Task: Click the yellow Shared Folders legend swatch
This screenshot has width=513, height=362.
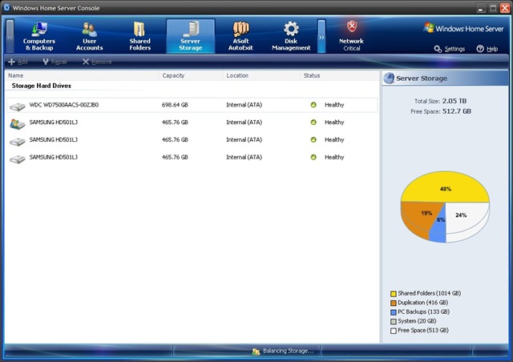Action: click(x=394, y=294)
